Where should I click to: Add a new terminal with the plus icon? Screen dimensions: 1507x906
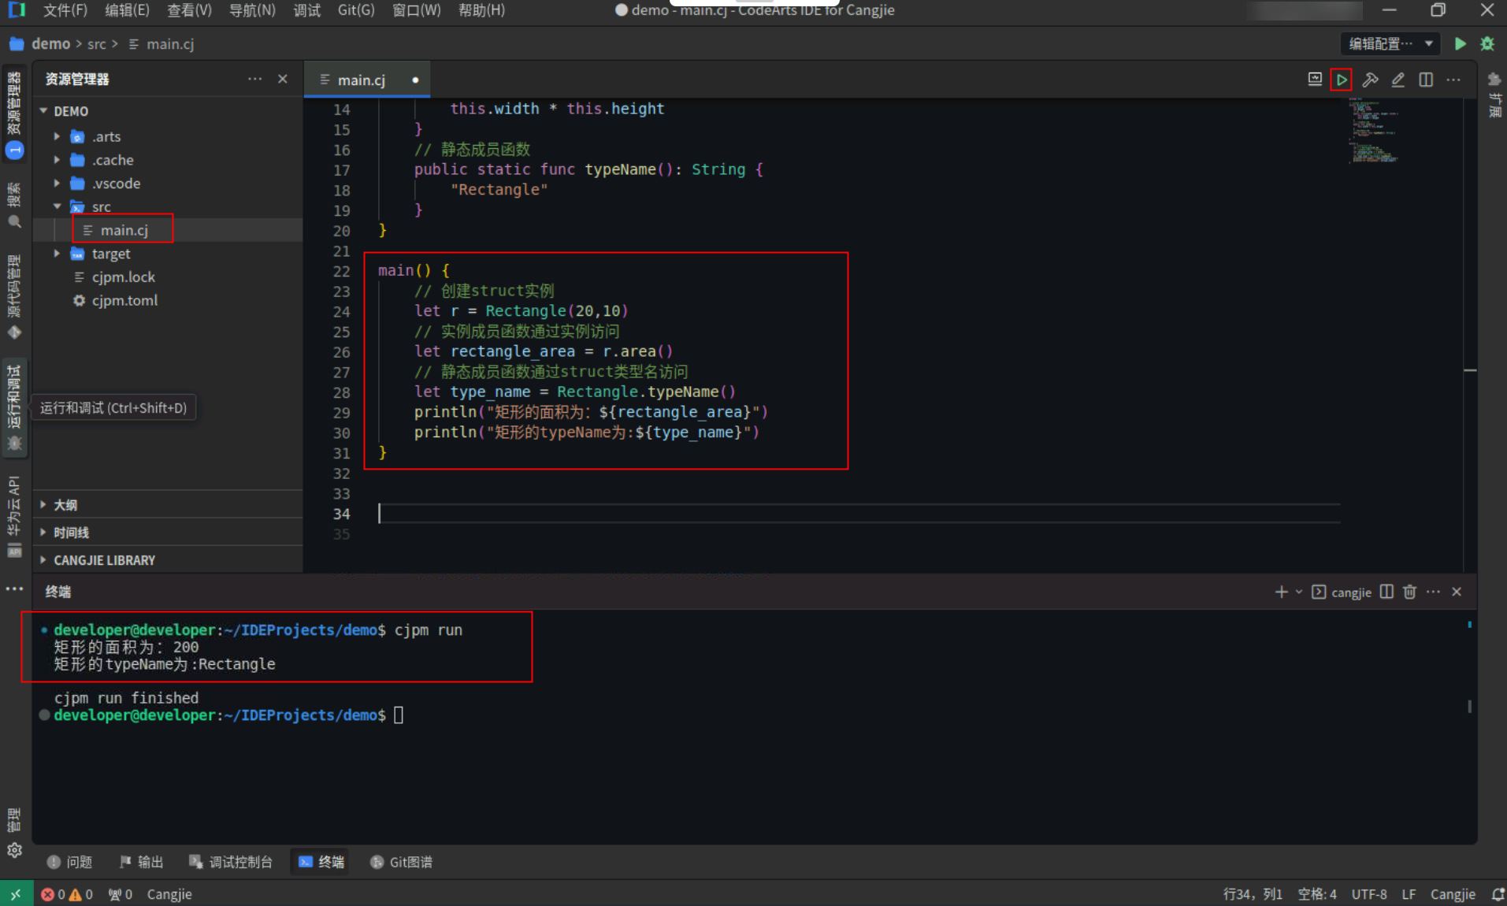click(1281, 592)
